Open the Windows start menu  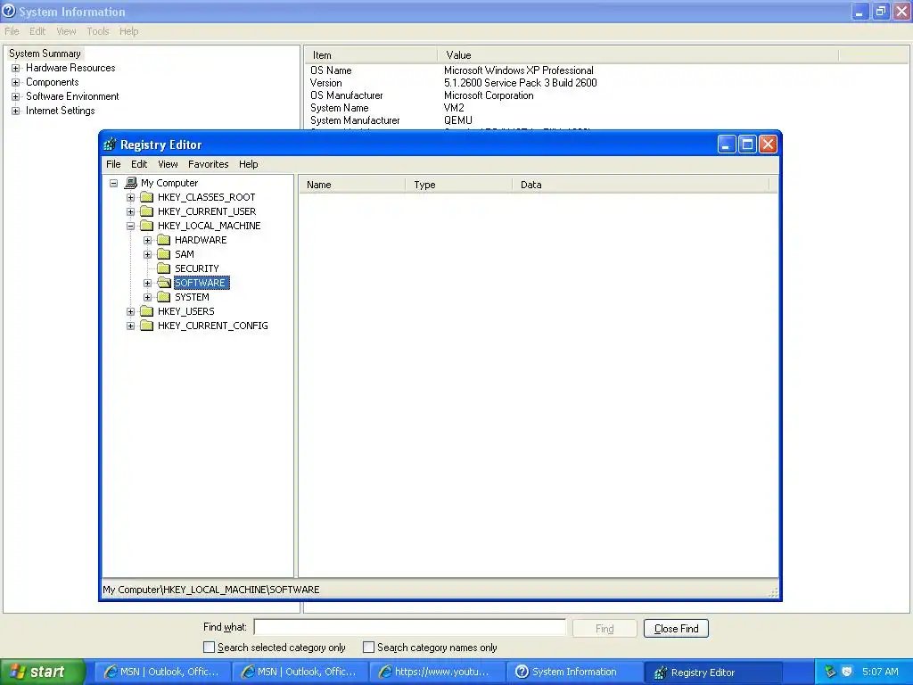coord(43,672)
